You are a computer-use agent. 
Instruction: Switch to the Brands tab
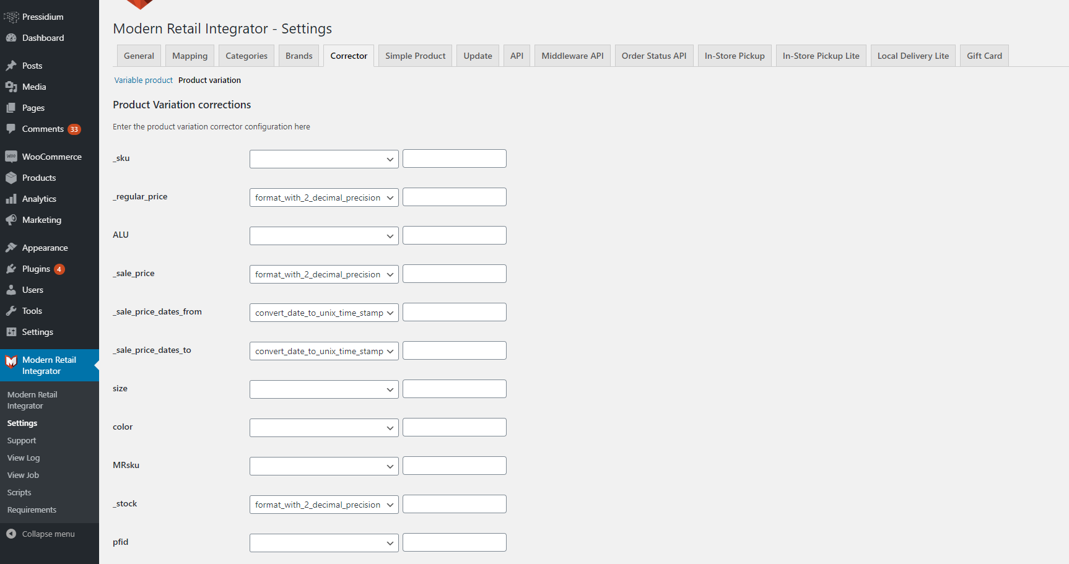[299, 56]
